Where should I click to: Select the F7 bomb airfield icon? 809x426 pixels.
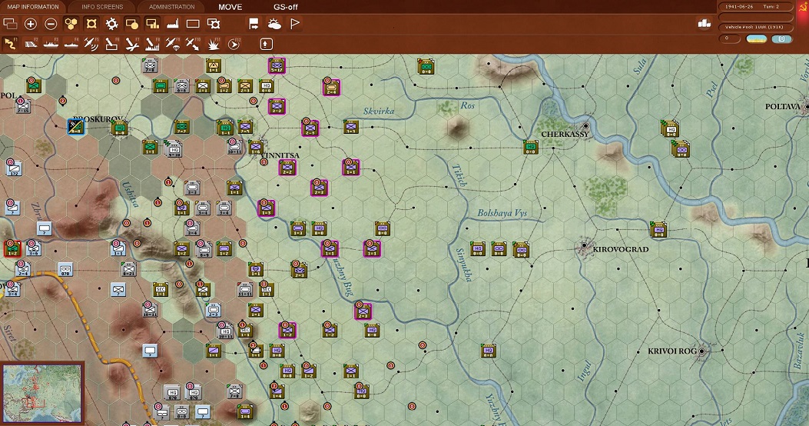click(132, 45)
